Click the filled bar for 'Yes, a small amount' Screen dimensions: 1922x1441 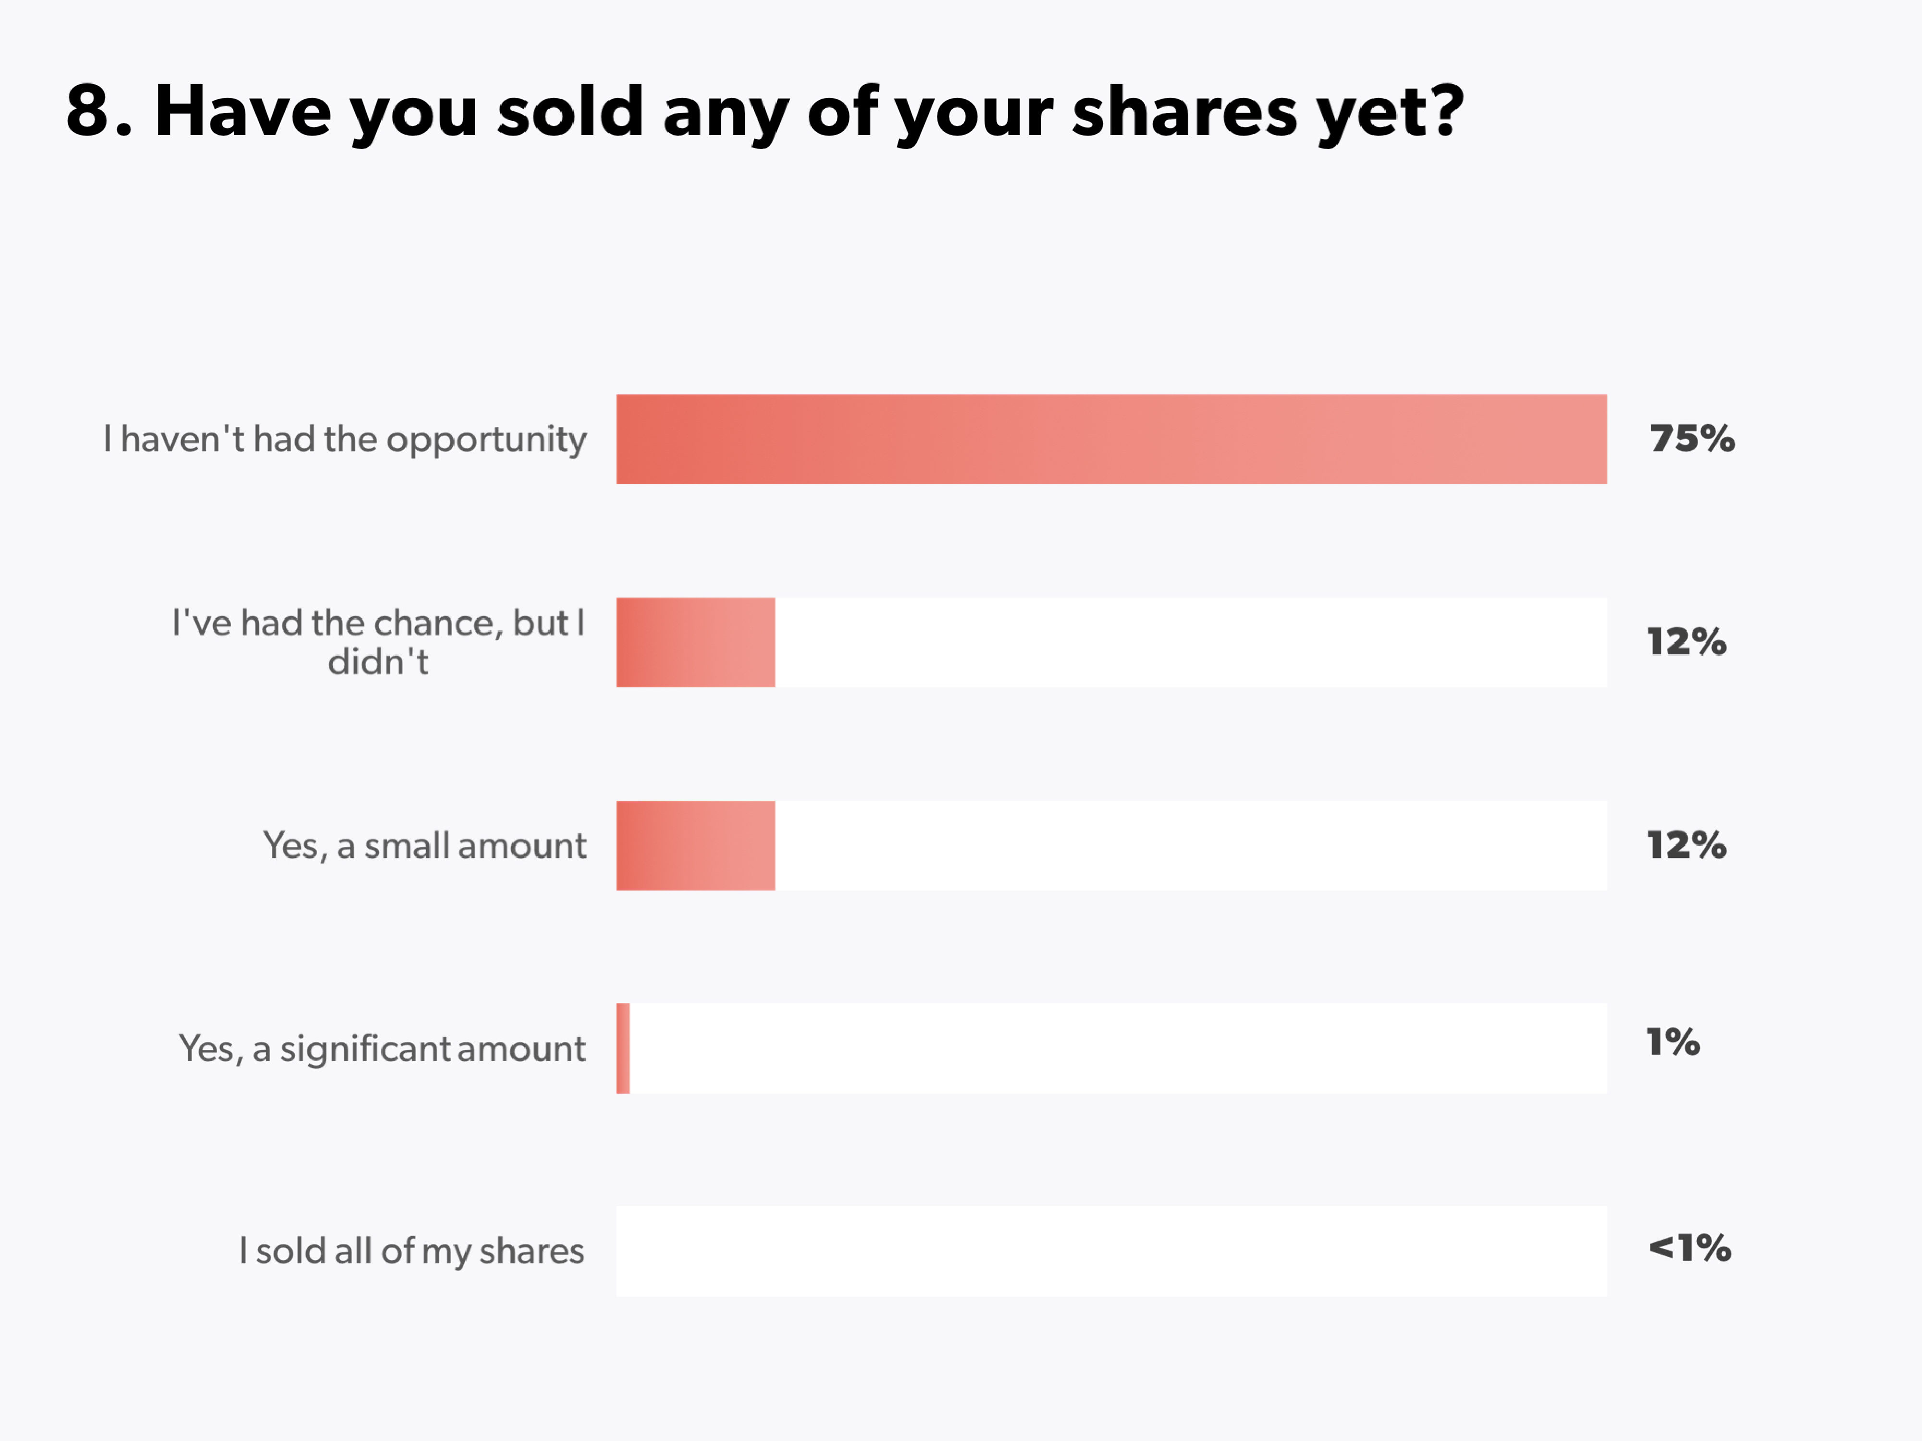(x=695, y=845)
